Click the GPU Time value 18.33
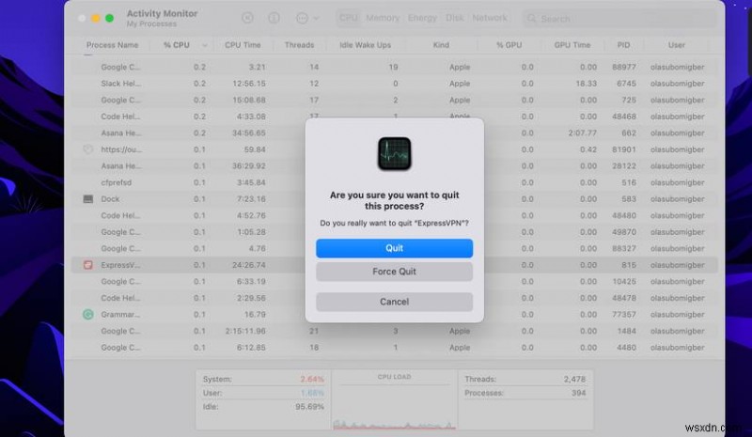The height and width of the screenshot is (437, 752). [586, 84]
